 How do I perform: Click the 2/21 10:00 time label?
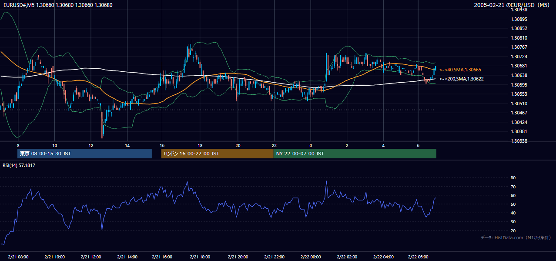55,257
